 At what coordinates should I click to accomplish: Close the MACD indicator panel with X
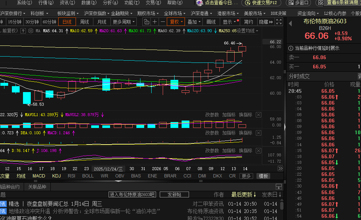[x=259, y=133]
